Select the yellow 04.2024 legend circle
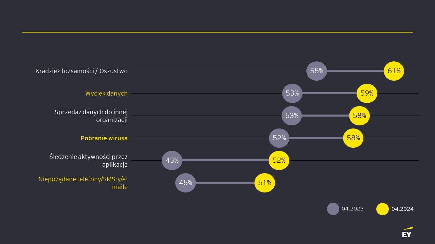Viewport: 435px width, 244px height. [x=382, y=209]
